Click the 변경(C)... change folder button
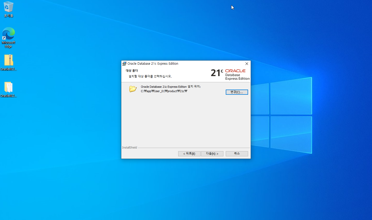The height and width of the screenshot is (220, 372). [237, 92]
